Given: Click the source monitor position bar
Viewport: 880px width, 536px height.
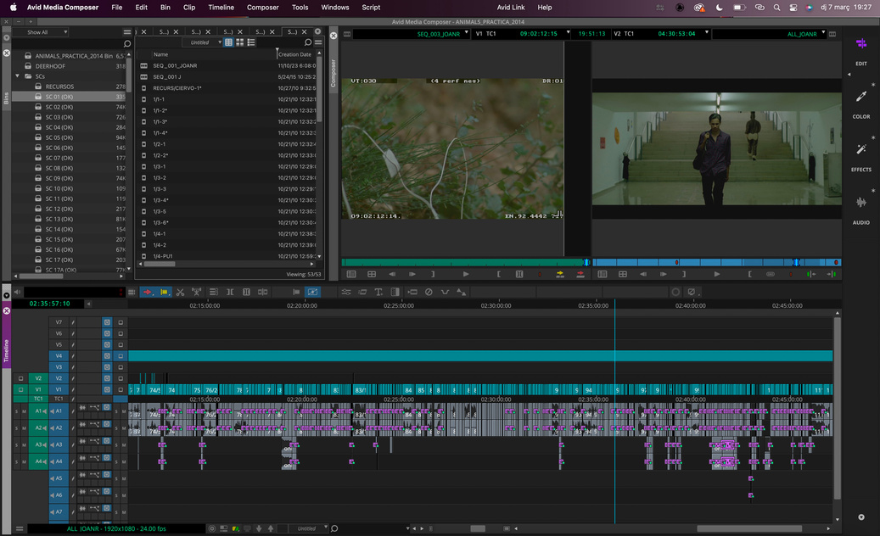Looking at the screenshot, I should pos(465,262).
